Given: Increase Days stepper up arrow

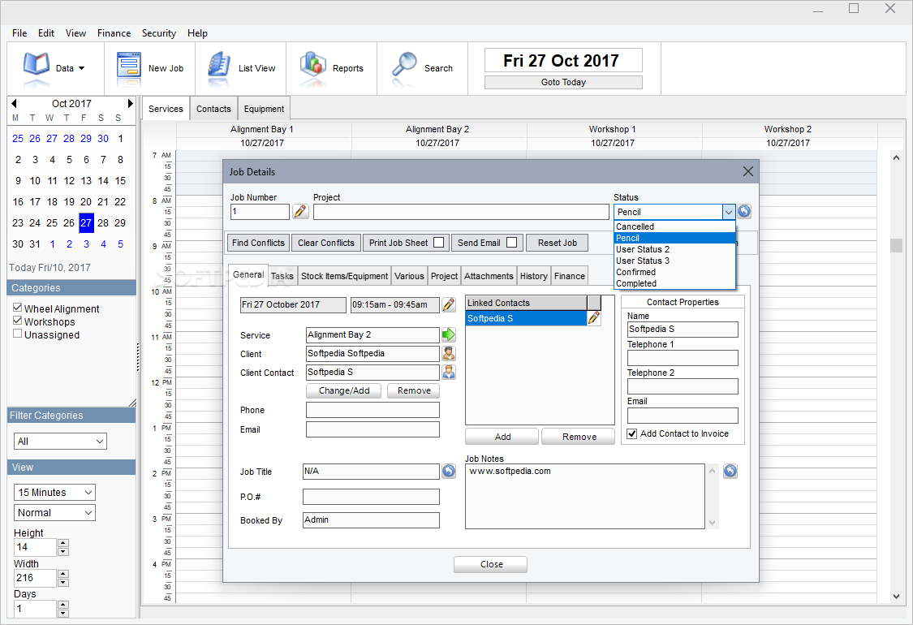Looking at the screenshot, I should point(63,604).
